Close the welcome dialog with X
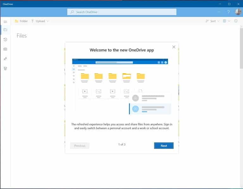 click(x=174, y=47)
